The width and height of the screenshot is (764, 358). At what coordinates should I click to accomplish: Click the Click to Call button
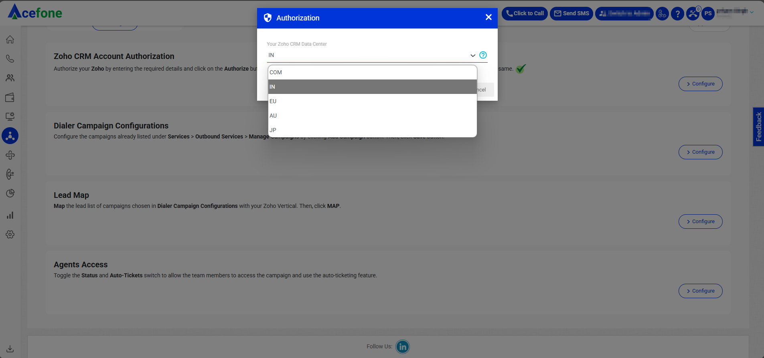[525, 14]
